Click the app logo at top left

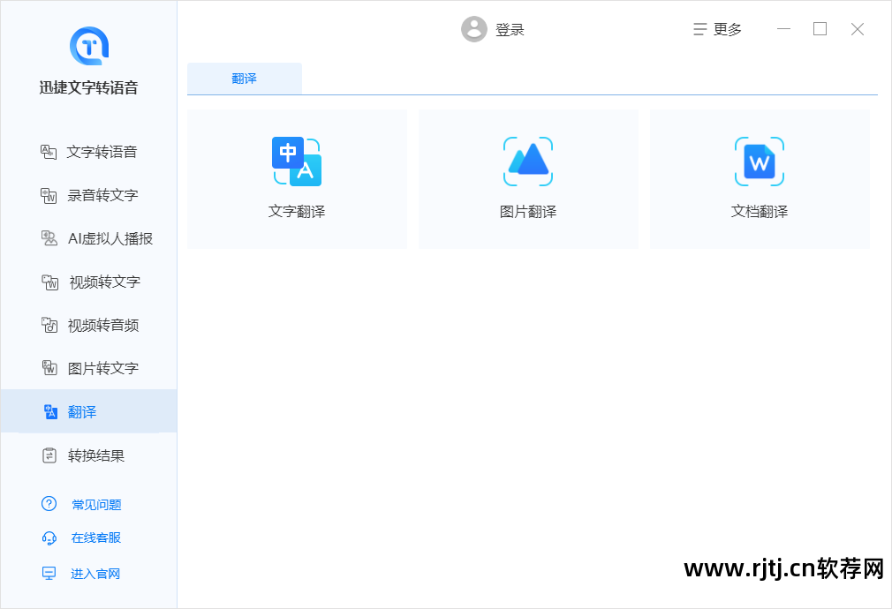tap(88, 46)
